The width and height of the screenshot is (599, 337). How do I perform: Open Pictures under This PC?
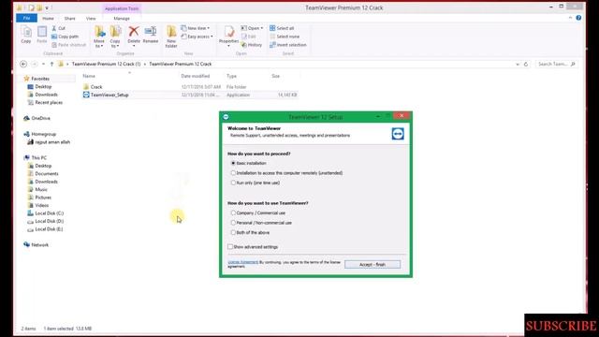coord(43,198)
